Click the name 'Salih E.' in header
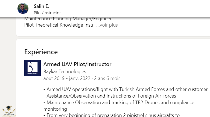The width and height of the screenshot is (210, 117). [x=41, y=6]
